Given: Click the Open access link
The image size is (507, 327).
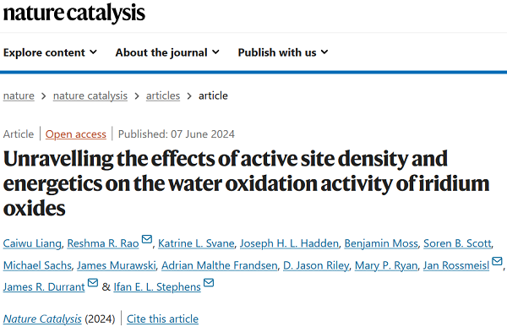Looking at the screenshot, I should (76, 134).
